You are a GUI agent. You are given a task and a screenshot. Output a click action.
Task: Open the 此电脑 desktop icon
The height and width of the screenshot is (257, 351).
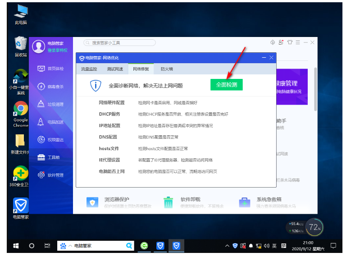(21, 15)
